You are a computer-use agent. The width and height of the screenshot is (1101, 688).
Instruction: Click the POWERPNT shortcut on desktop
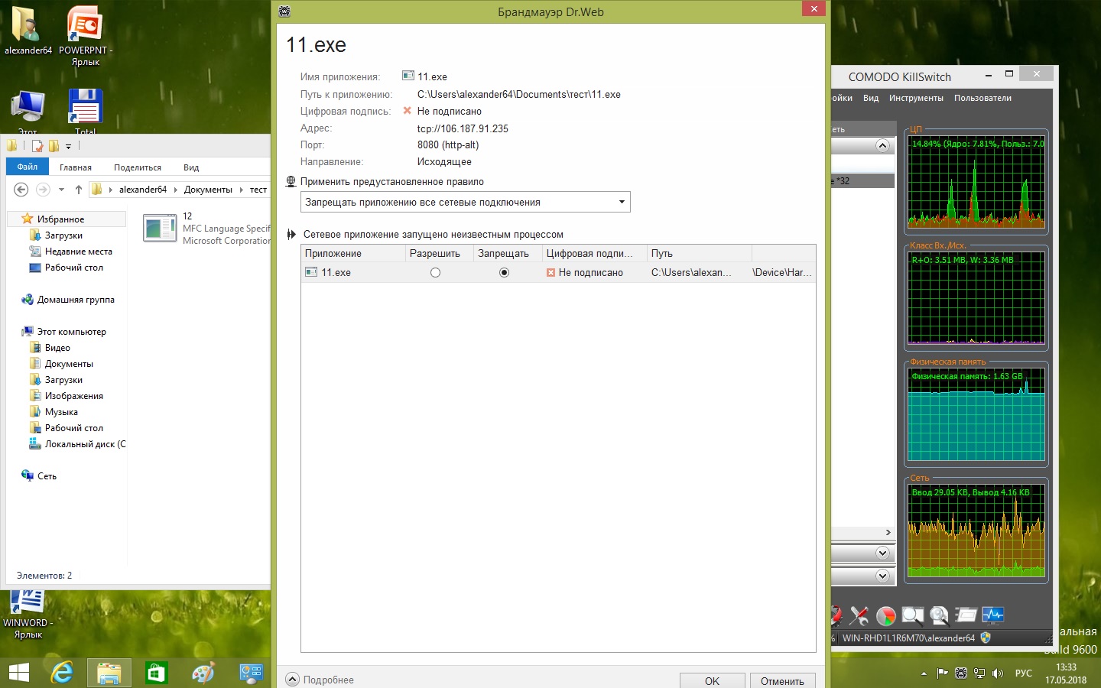(x=86, y=36)
